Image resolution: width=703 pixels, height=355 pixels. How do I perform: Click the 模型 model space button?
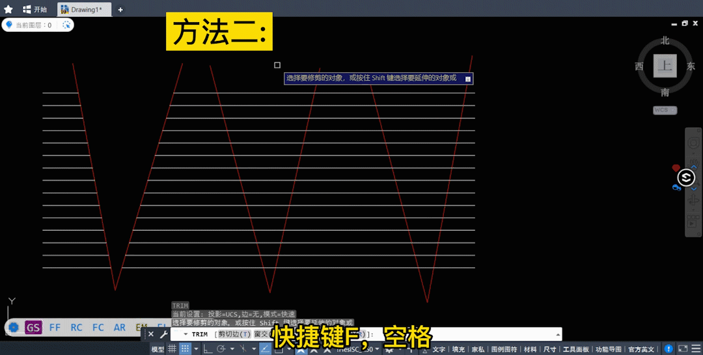[158, 349]
